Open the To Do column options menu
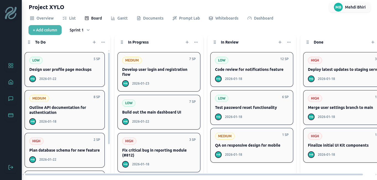 pyautogui.click(x=103, y=42)
